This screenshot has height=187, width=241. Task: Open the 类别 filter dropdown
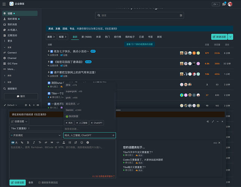(51, 37)
